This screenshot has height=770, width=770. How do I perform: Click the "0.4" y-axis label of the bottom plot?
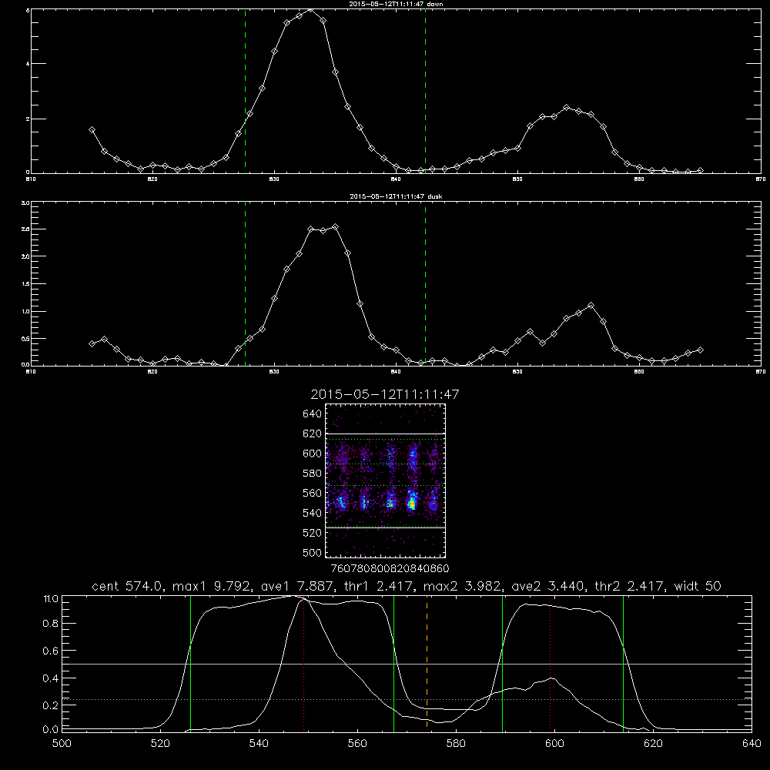tap(51, 678)
